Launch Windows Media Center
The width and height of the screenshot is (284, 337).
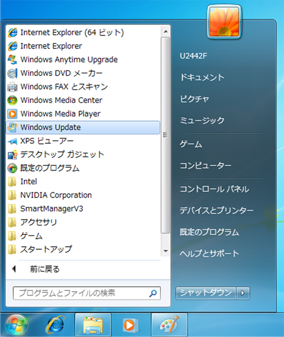click(x=83, y=100)
